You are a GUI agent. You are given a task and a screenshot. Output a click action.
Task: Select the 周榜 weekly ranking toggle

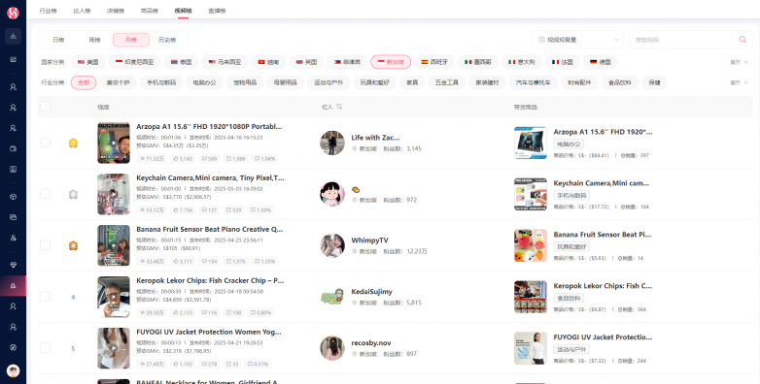point(94,40)
